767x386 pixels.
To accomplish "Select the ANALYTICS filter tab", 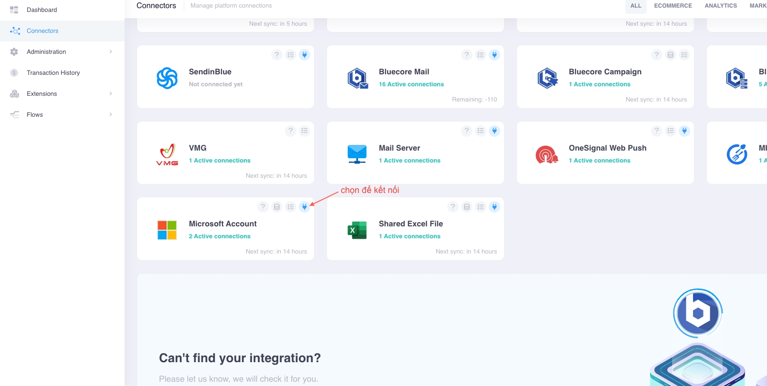I will [x=720, y=6].
